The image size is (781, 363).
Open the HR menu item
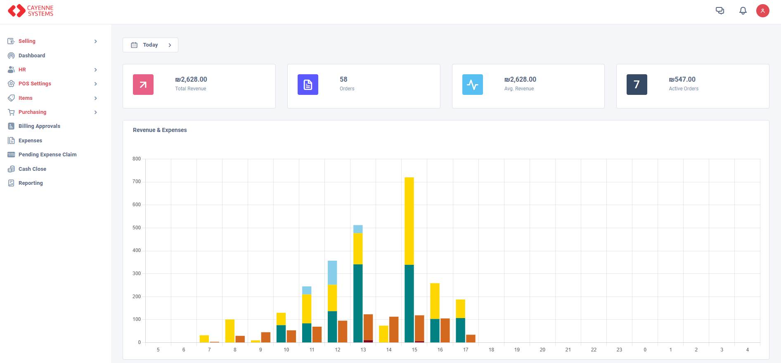(22, 70)
